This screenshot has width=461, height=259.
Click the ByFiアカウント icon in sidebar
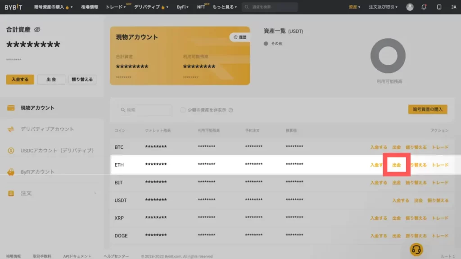pyautogui.click(x=11, y=172)
